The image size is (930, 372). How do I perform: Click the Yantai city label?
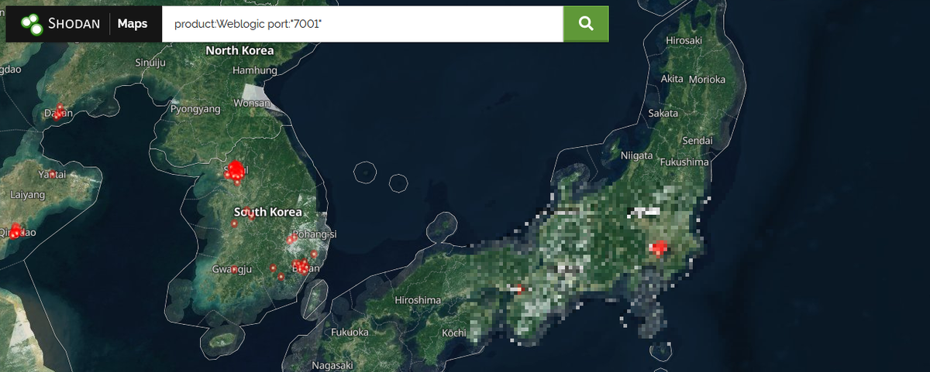tap(52, 173)
